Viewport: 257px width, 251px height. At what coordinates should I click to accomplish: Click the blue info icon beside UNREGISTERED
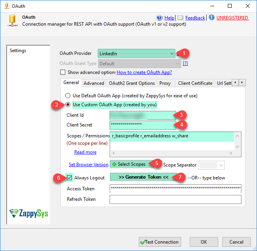[212, 17]
